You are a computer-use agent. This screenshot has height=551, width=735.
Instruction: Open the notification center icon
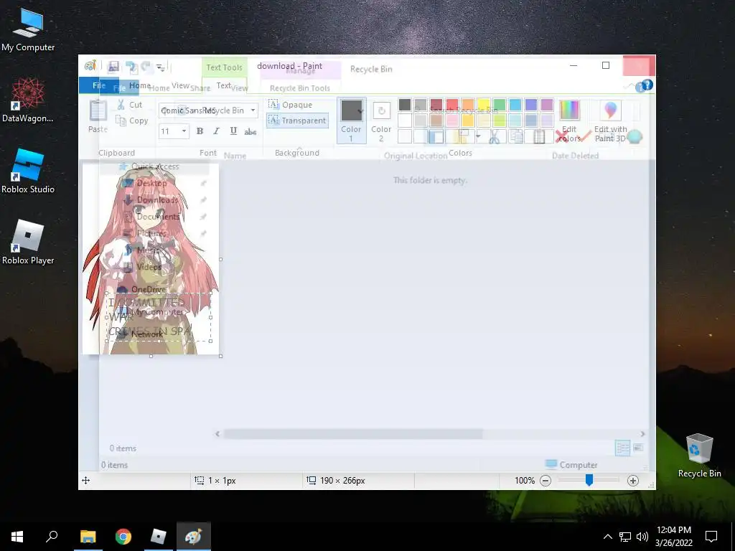711,537
